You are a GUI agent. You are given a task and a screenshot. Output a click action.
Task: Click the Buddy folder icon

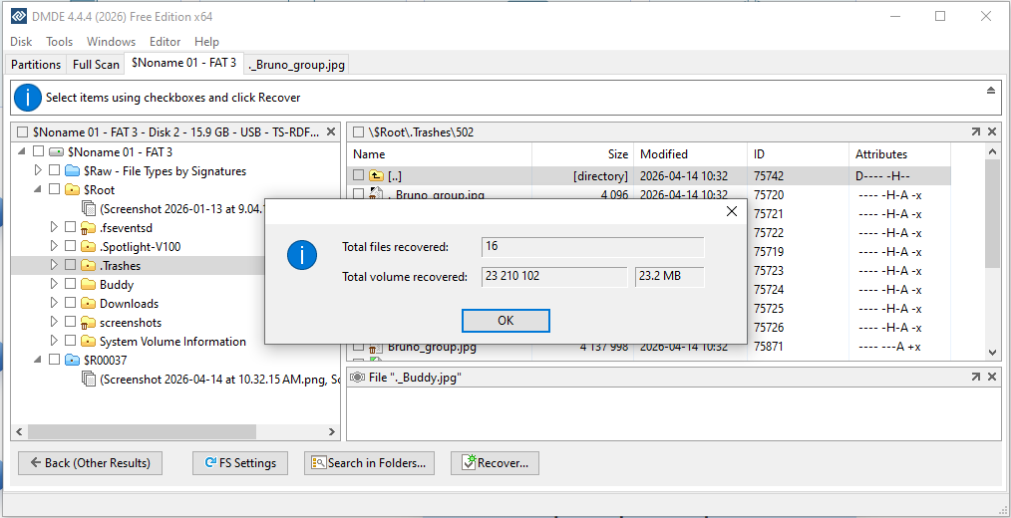click(89, 284)
